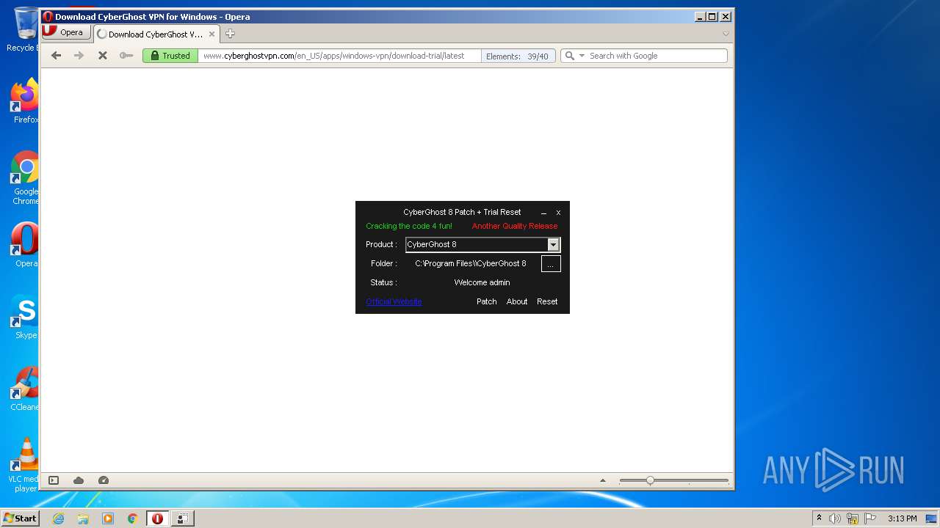Launch Internet Explorer from taskbar
Viewport: 940px width, 528px height.
tap(59, 518)
